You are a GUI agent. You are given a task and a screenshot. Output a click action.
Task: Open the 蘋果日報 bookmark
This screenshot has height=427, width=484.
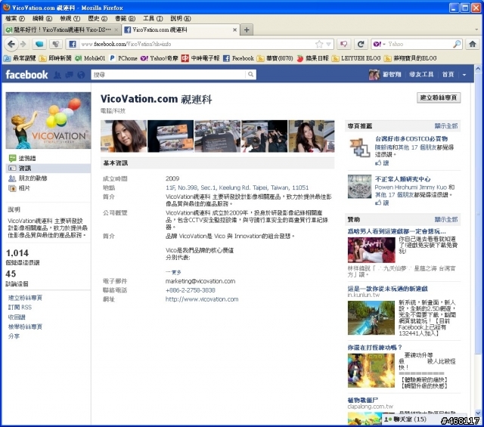[x=312, y=58]
